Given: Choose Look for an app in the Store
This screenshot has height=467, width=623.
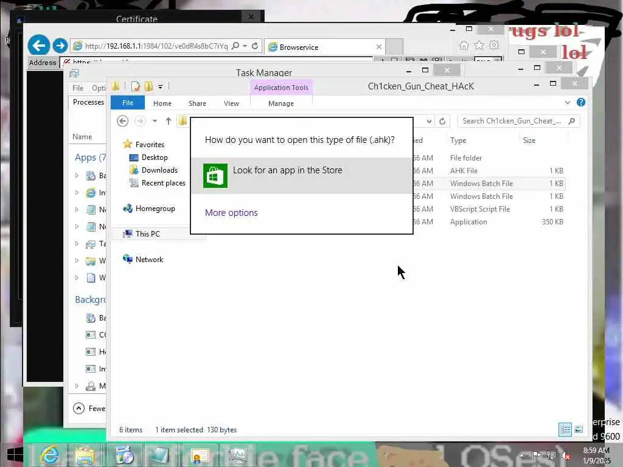Looking at the screenshot, I should tap(302, 176).
